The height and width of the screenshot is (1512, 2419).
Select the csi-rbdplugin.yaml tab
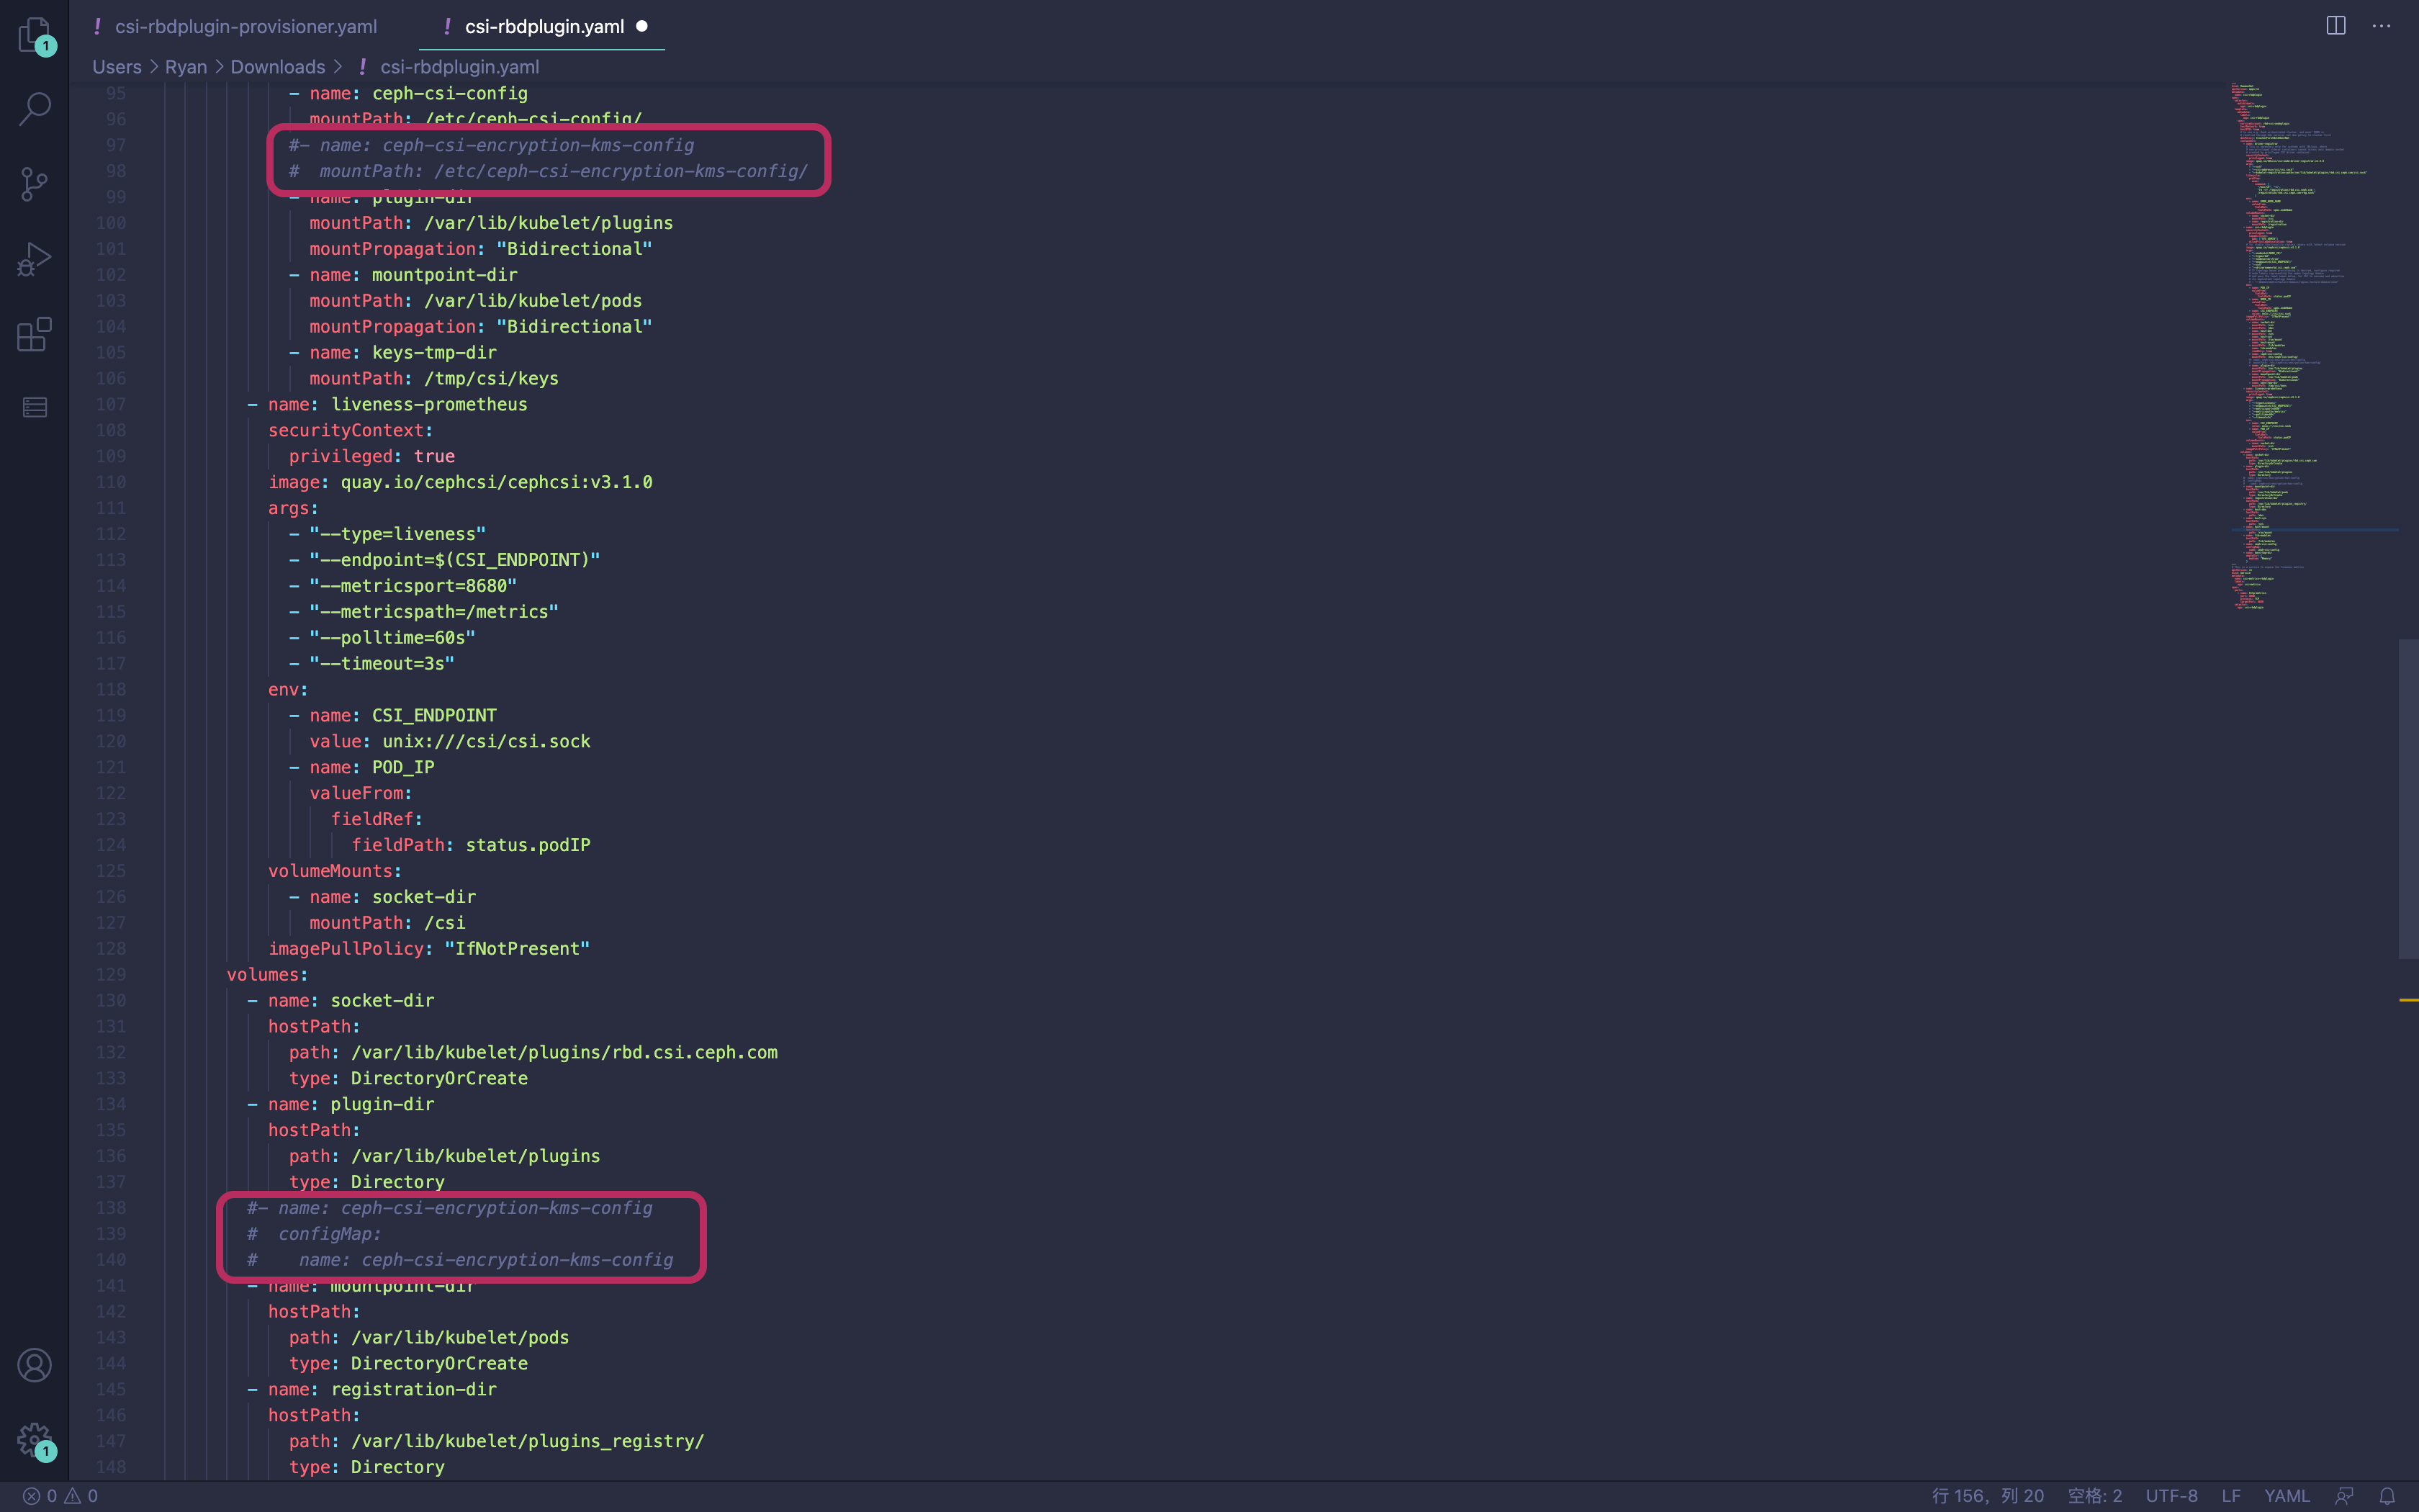(544, 26)
